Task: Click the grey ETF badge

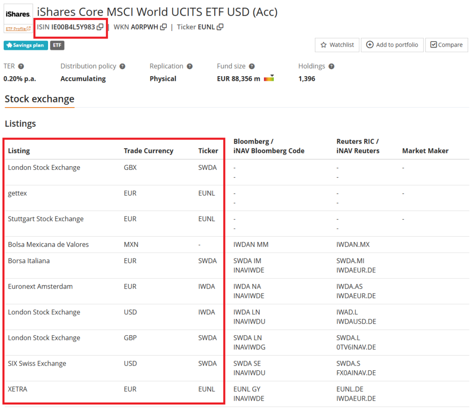Action: 57,45
